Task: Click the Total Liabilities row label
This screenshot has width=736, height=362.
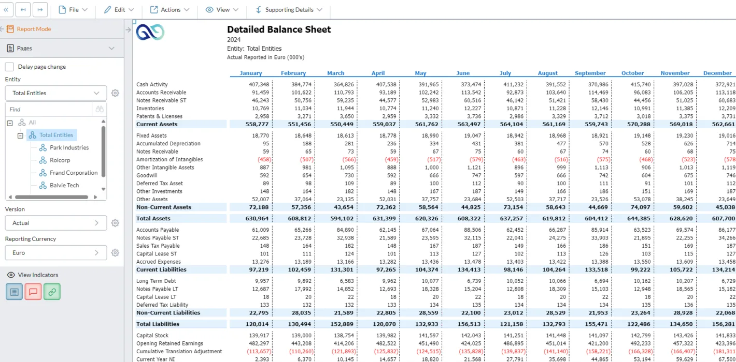Action: (158, 324)
